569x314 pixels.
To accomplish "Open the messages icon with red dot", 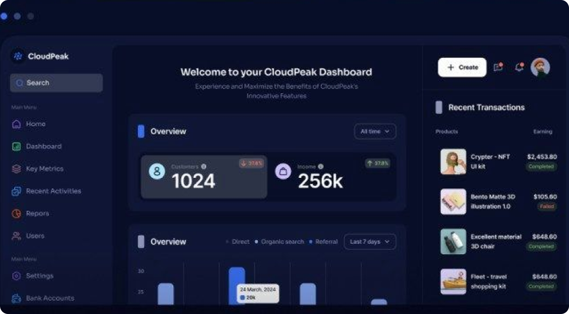I will coord(498,67).
